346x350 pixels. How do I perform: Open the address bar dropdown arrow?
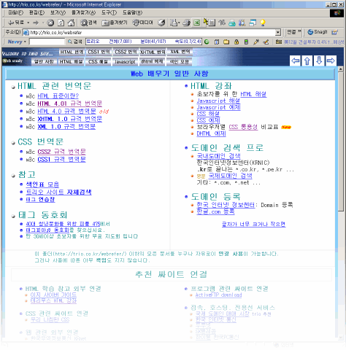(x=278, y=32)
